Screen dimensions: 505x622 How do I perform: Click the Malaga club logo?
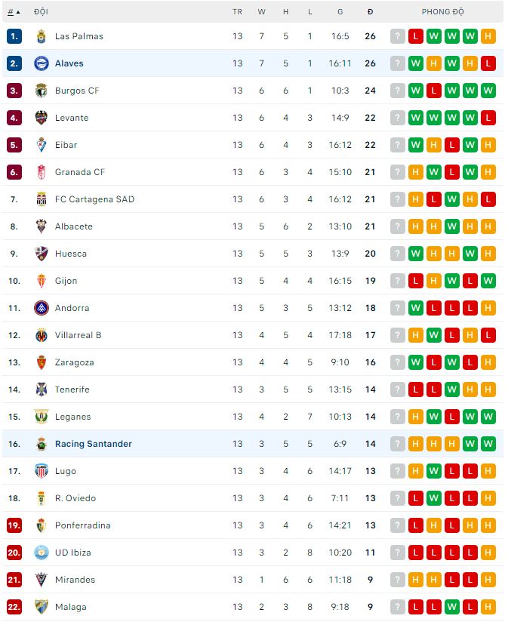[x=41, y=607]
